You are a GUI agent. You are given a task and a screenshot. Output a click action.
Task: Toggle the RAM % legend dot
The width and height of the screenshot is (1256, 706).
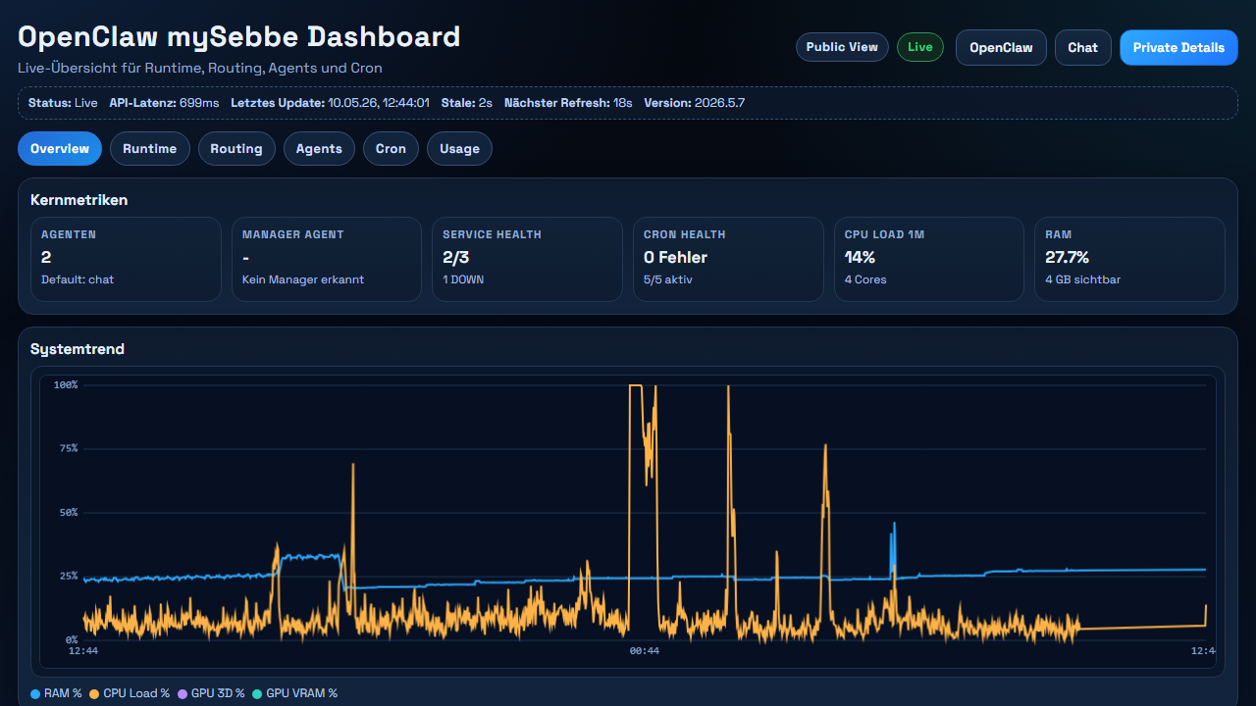point(35,694)
